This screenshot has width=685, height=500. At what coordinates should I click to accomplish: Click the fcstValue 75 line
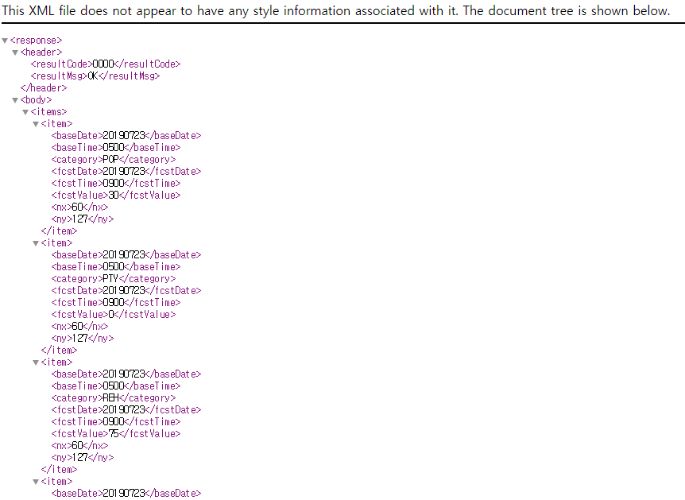pyautogui.click(x=116, y=433)
